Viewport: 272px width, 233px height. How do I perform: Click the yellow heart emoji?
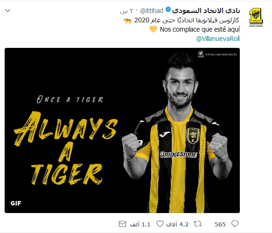click(x=153, y=29)
